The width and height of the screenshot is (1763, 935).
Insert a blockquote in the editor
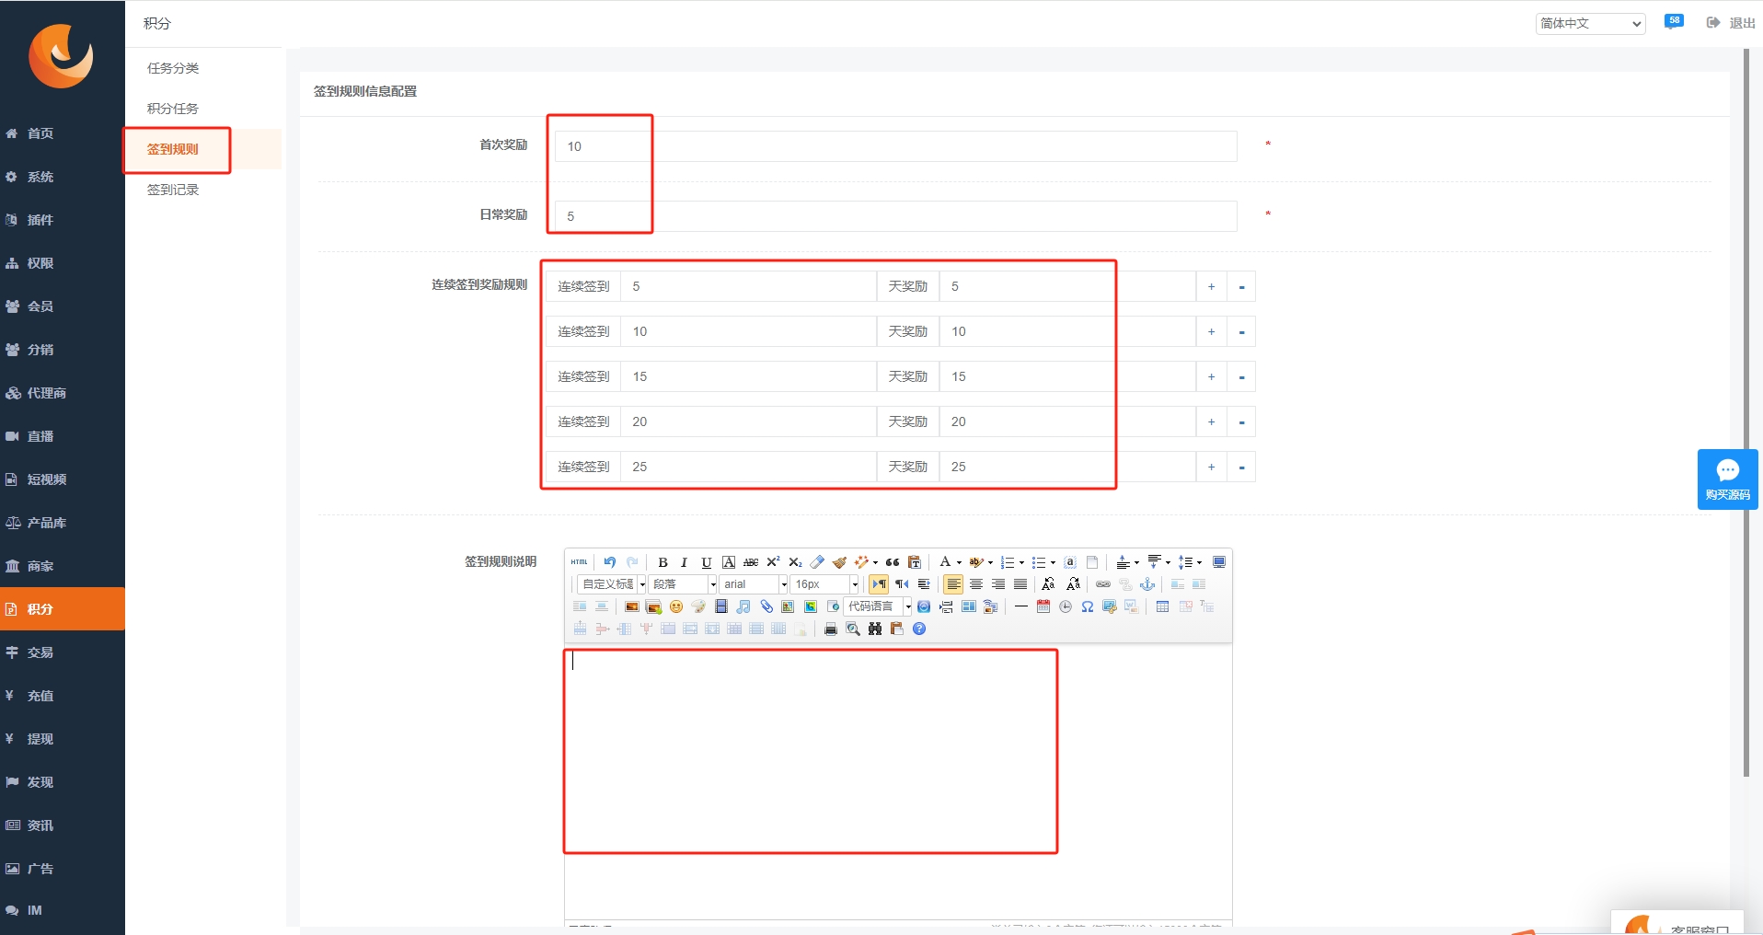point(893,562)
